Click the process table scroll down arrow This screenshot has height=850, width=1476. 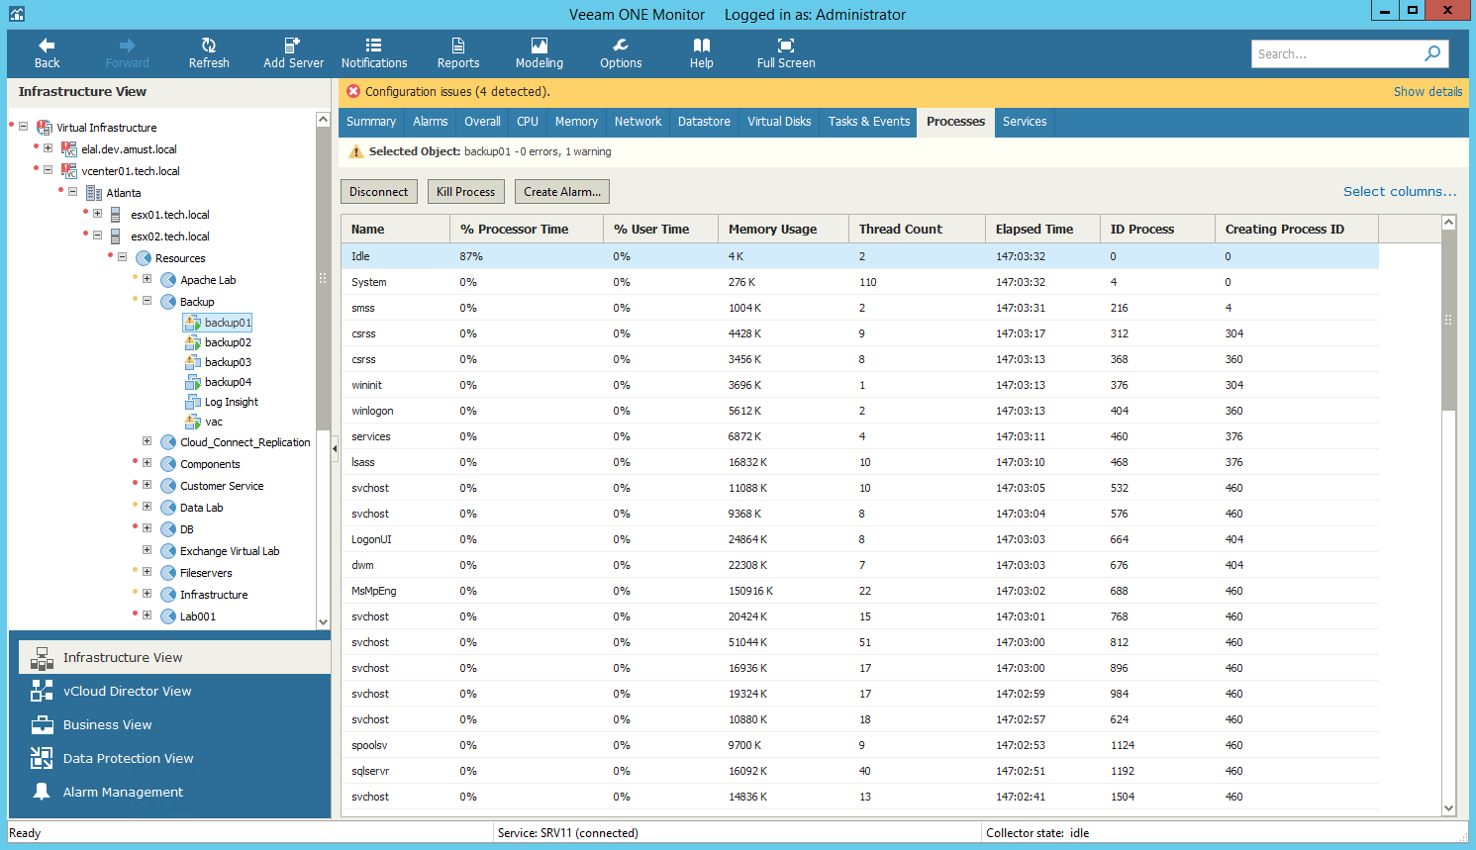(1448, 807)
